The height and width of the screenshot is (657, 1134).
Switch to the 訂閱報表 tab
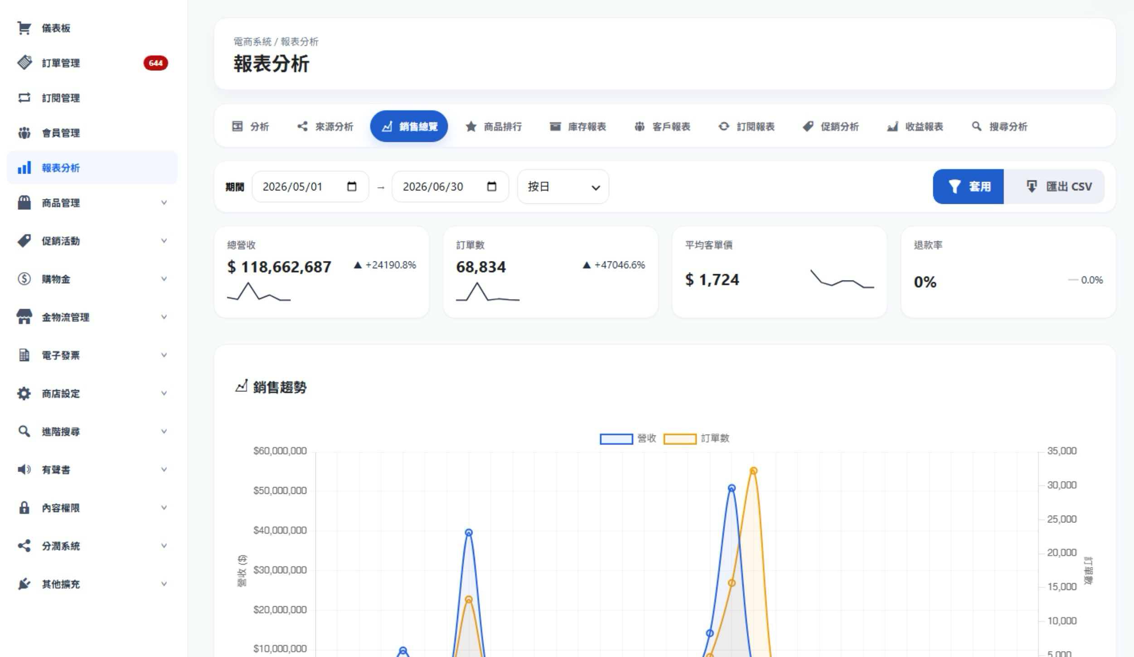point(746,126)
